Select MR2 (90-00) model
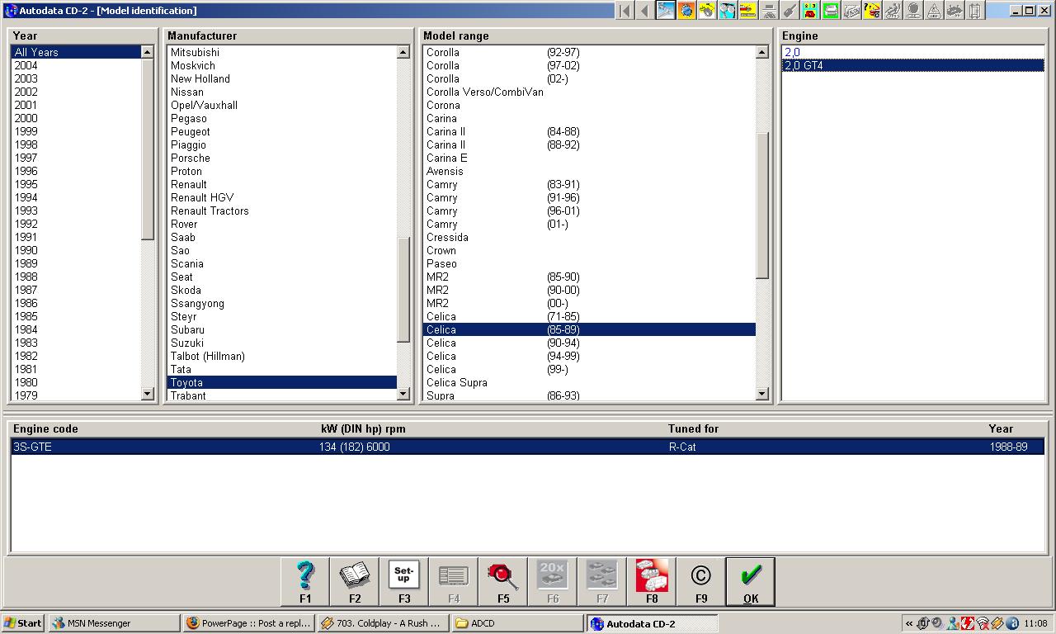This screenshot has width=1056, height=634. (589, 290)
